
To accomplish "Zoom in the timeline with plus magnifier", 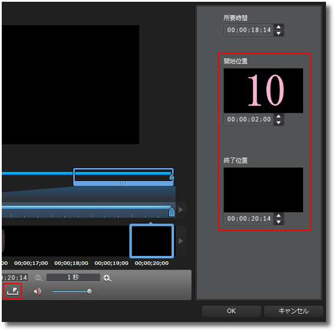I will [x=107, y=278].
